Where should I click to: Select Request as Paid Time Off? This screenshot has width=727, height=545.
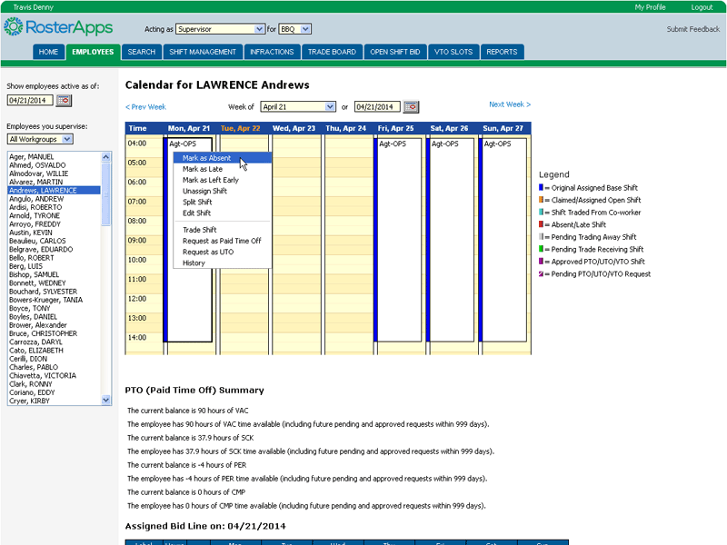coord(221,241)
